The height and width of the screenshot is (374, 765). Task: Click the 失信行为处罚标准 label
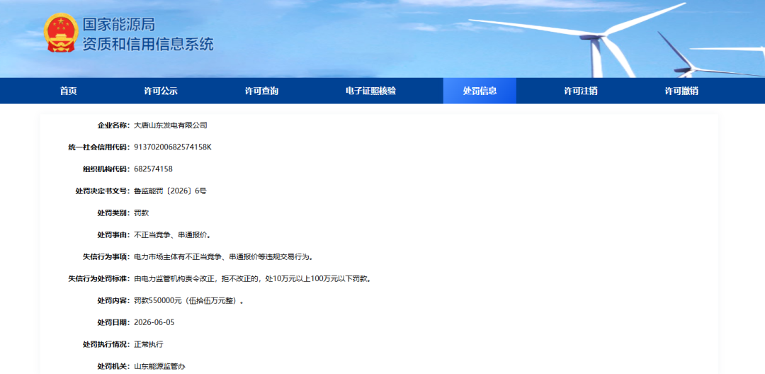pyautogui.click(x=99, y=279)
